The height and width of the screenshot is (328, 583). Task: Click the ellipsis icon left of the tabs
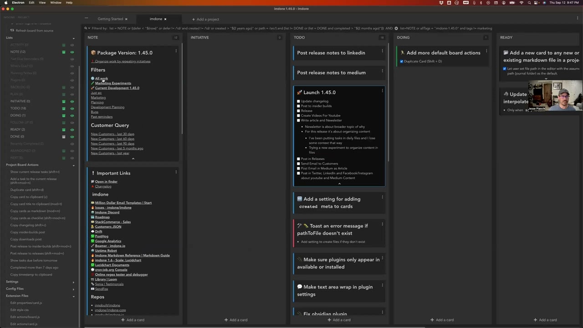point(86,18)
